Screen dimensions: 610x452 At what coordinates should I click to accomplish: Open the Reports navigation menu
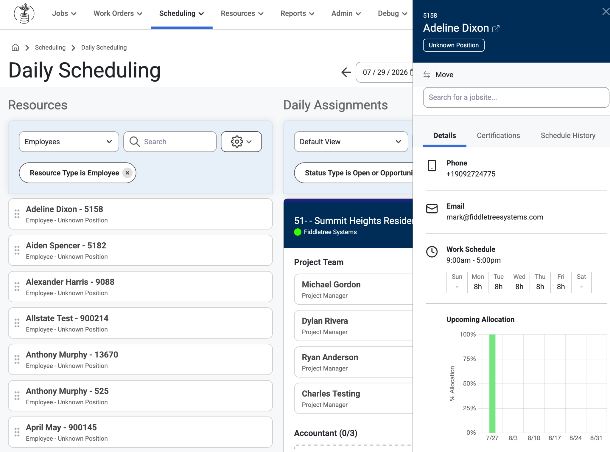pos(297,13)
